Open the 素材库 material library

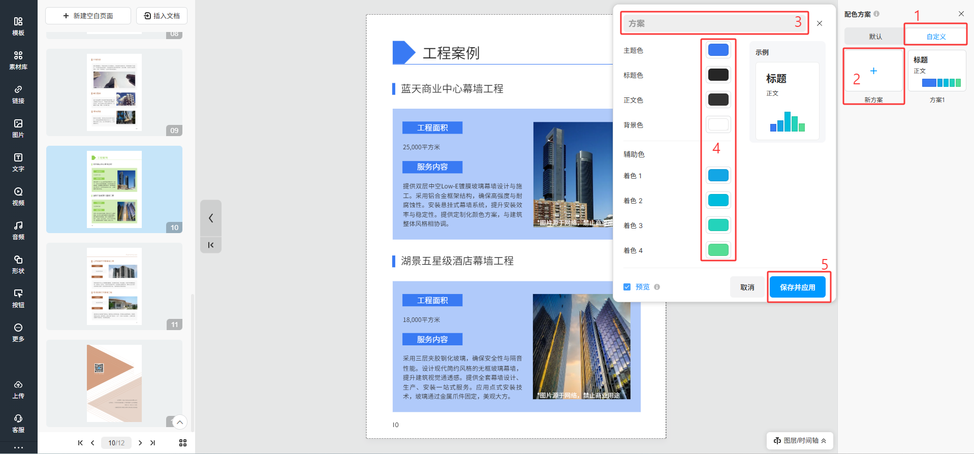click(18, 60)
